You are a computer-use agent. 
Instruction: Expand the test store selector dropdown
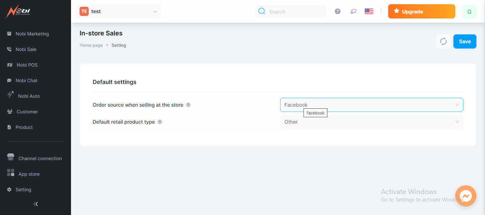(x=118, y=11)
